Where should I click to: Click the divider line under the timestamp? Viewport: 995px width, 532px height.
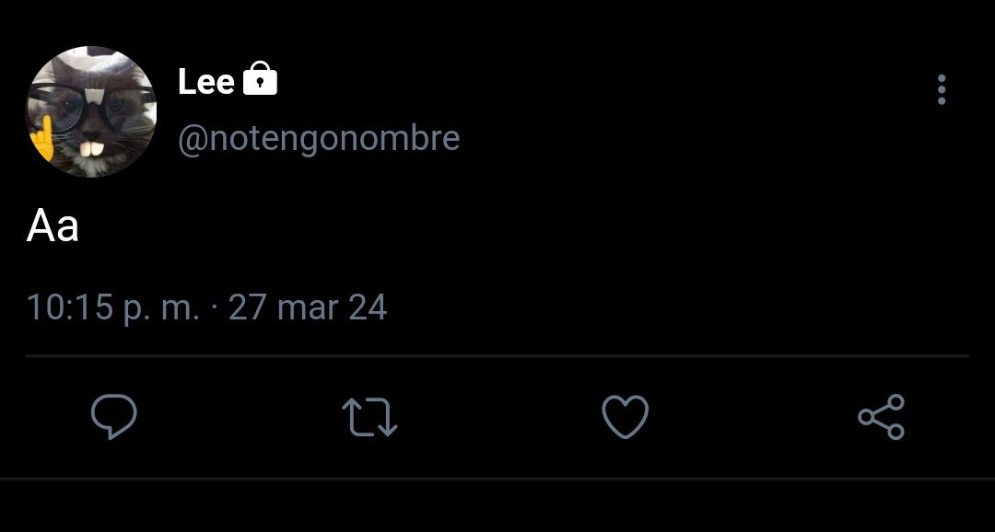[497, 356]
